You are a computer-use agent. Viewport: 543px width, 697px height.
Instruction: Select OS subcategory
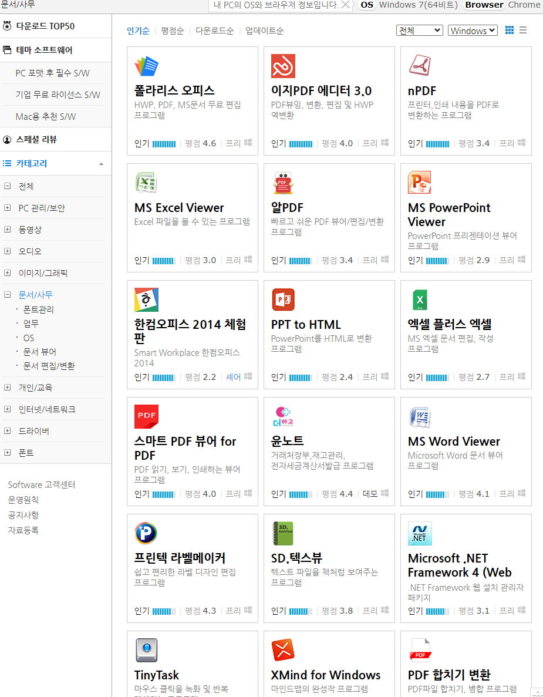pyautogui.click(x=28, y=338)
